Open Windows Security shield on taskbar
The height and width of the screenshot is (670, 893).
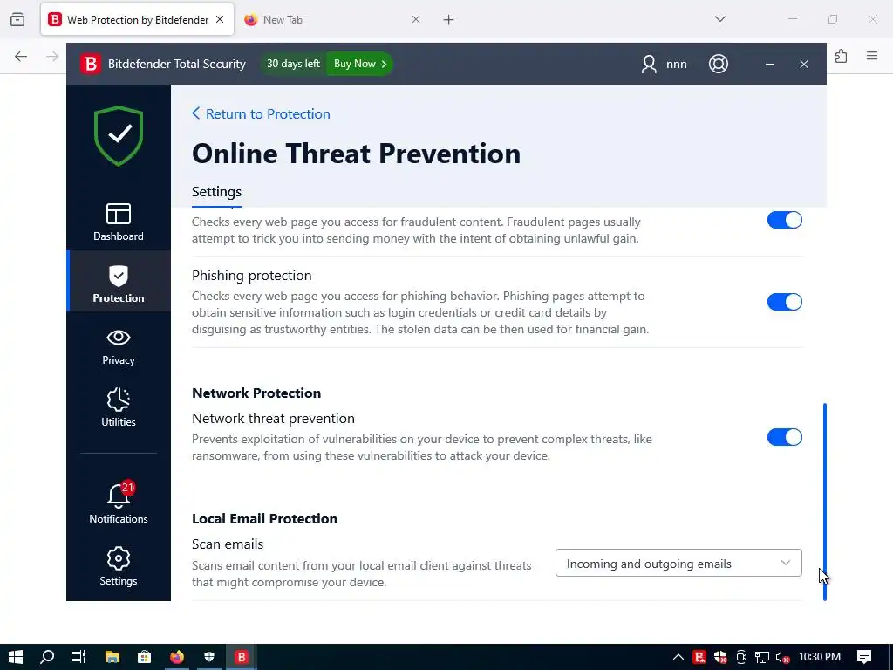click(x=209, y=657)
